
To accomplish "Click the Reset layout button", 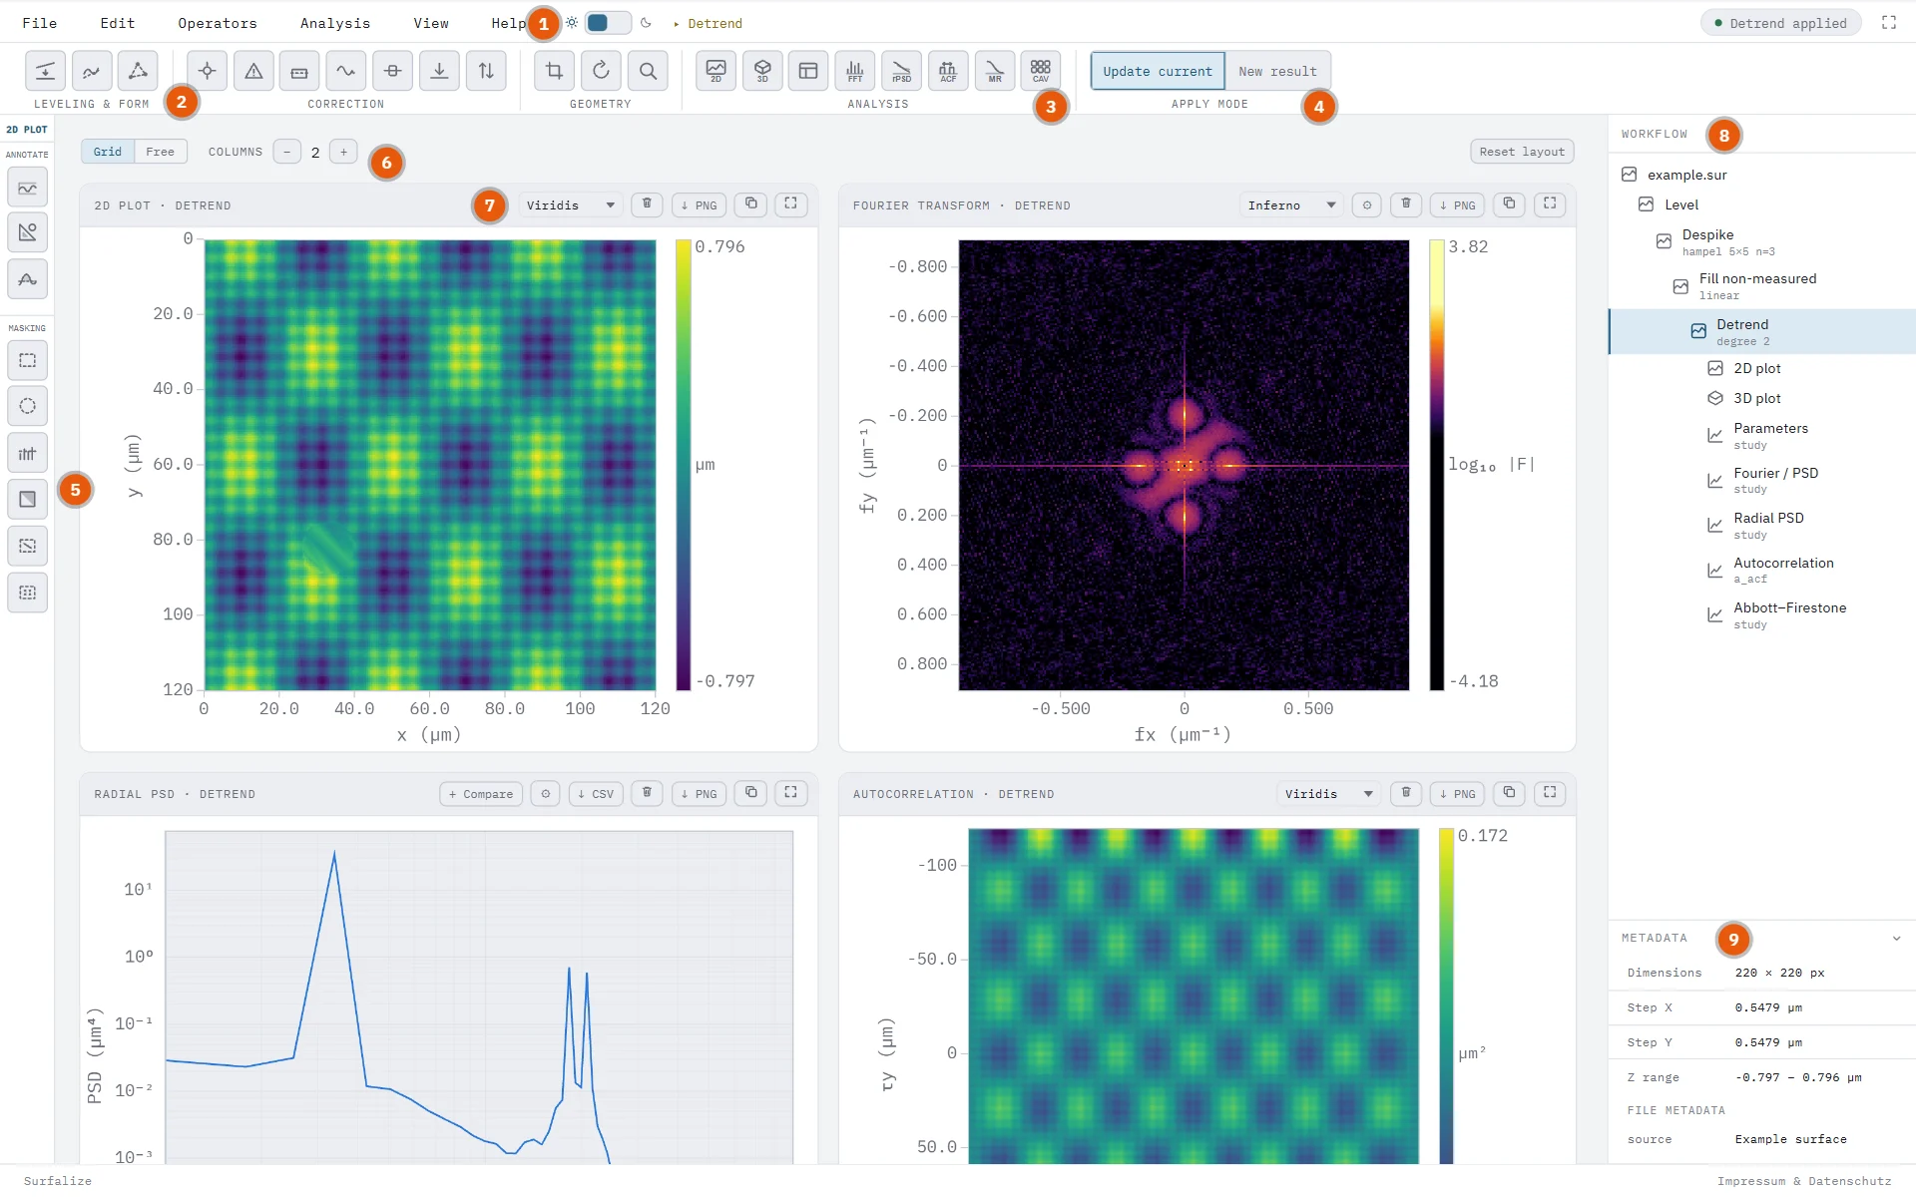I will point(1522,152).
